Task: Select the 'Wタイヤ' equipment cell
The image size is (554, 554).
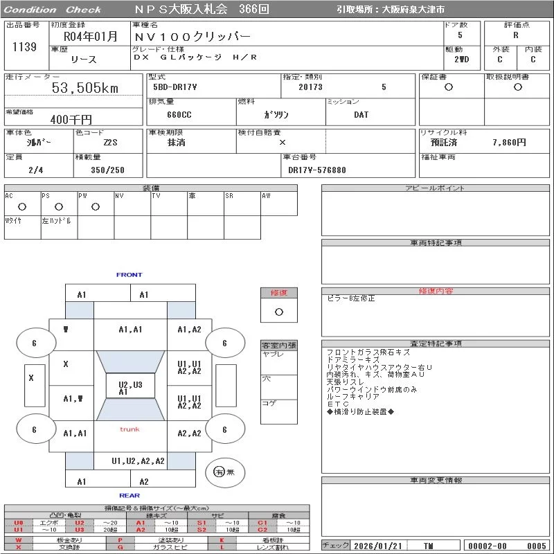Action: coord(22,228)
